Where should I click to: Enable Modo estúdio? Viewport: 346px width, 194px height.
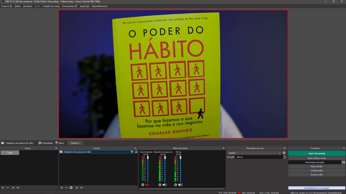pos(317,167)
